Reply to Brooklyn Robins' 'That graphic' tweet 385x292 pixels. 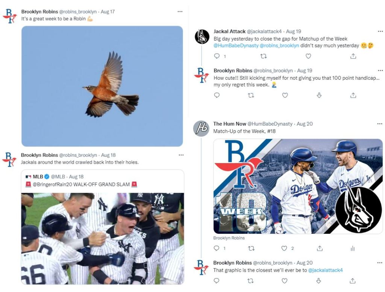click(x=216, y=281)
